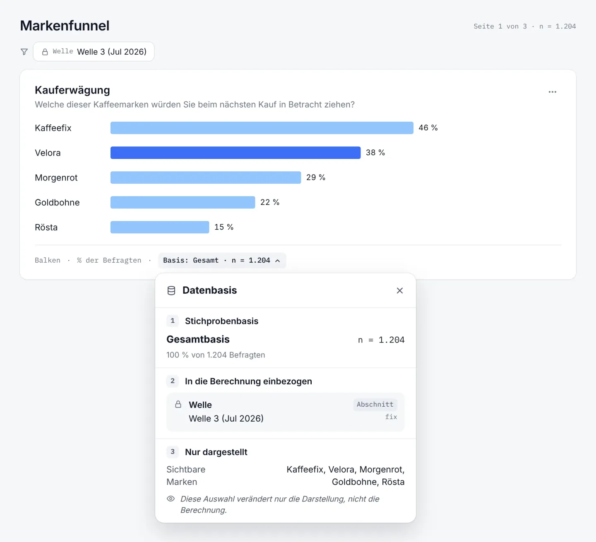Click the 15 % value label
This screenshot has width=596, height=542.
coord(224,227)
